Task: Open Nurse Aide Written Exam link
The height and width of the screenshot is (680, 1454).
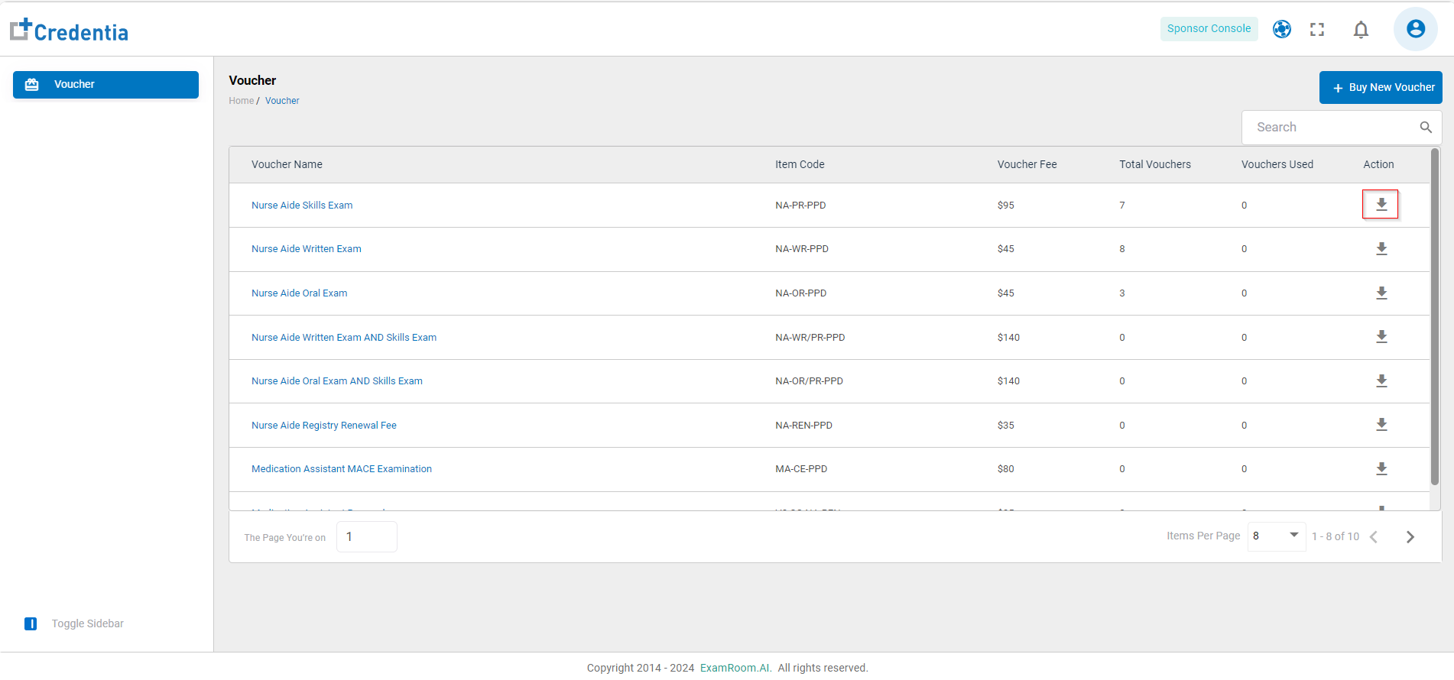Action: click(307, 249)
